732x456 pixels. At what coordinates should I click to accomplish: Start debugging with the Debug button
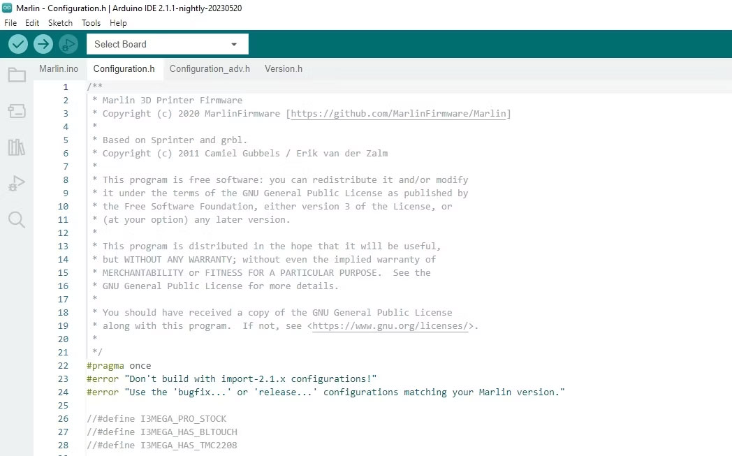pyautogui.click(x=68, y=44)
